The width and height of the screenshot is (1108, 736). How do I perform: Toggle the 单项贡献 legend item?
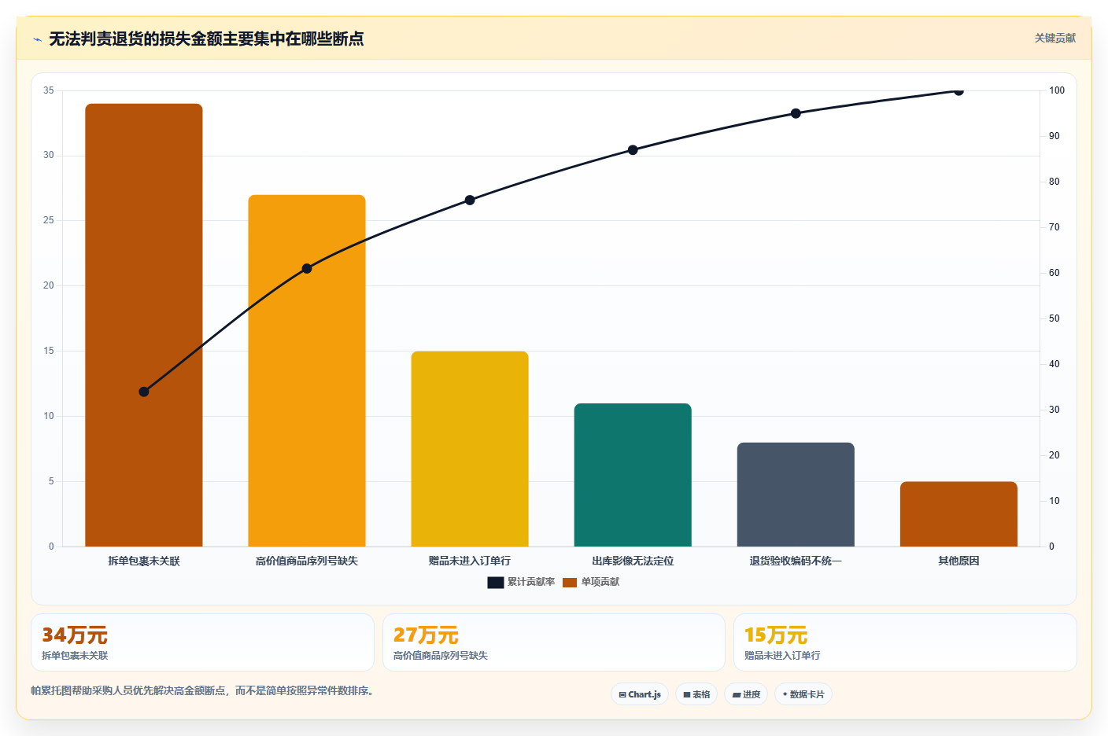pos(591,582)
